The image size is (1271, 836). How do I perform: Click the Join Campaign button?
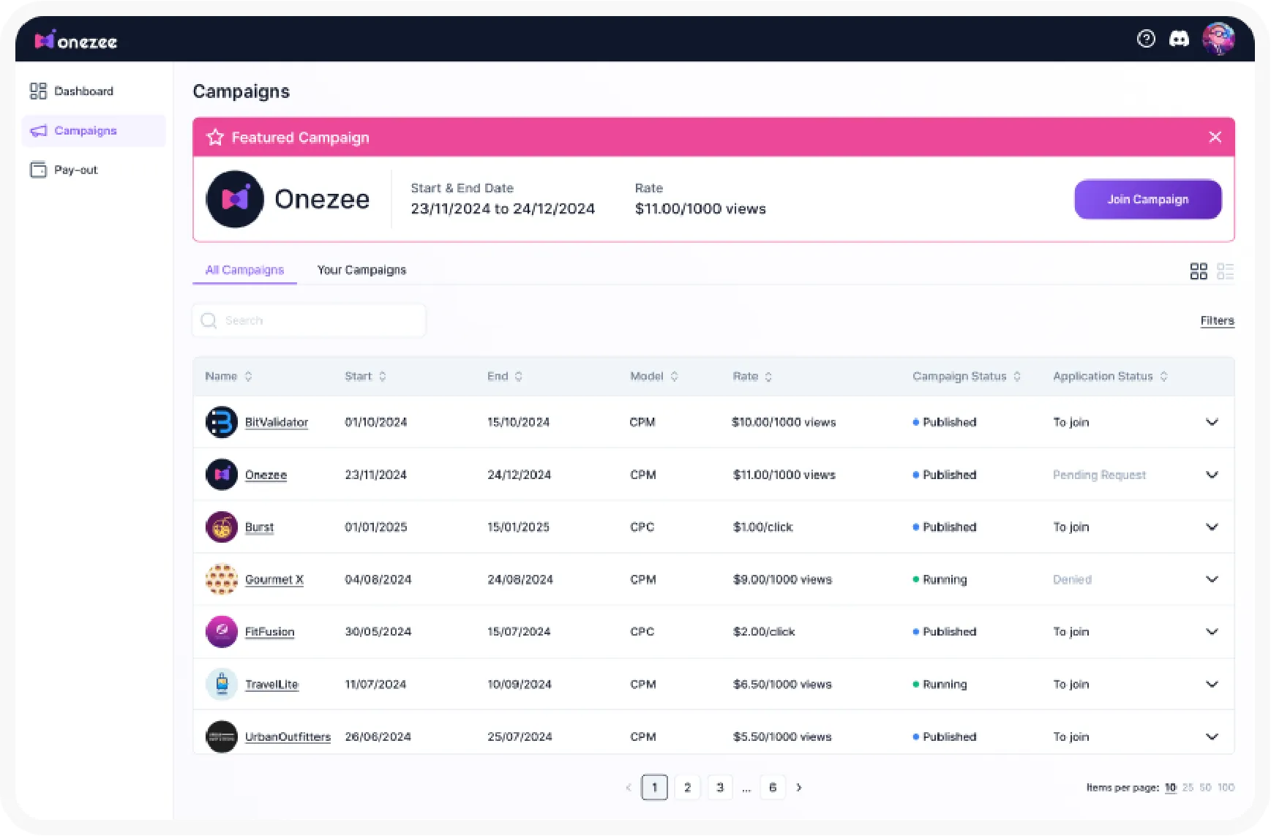pyautogui.click(x=1147, y=199)
